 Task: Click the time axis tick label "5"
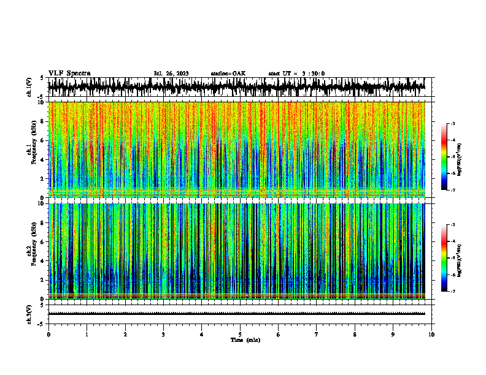point(240,335)
